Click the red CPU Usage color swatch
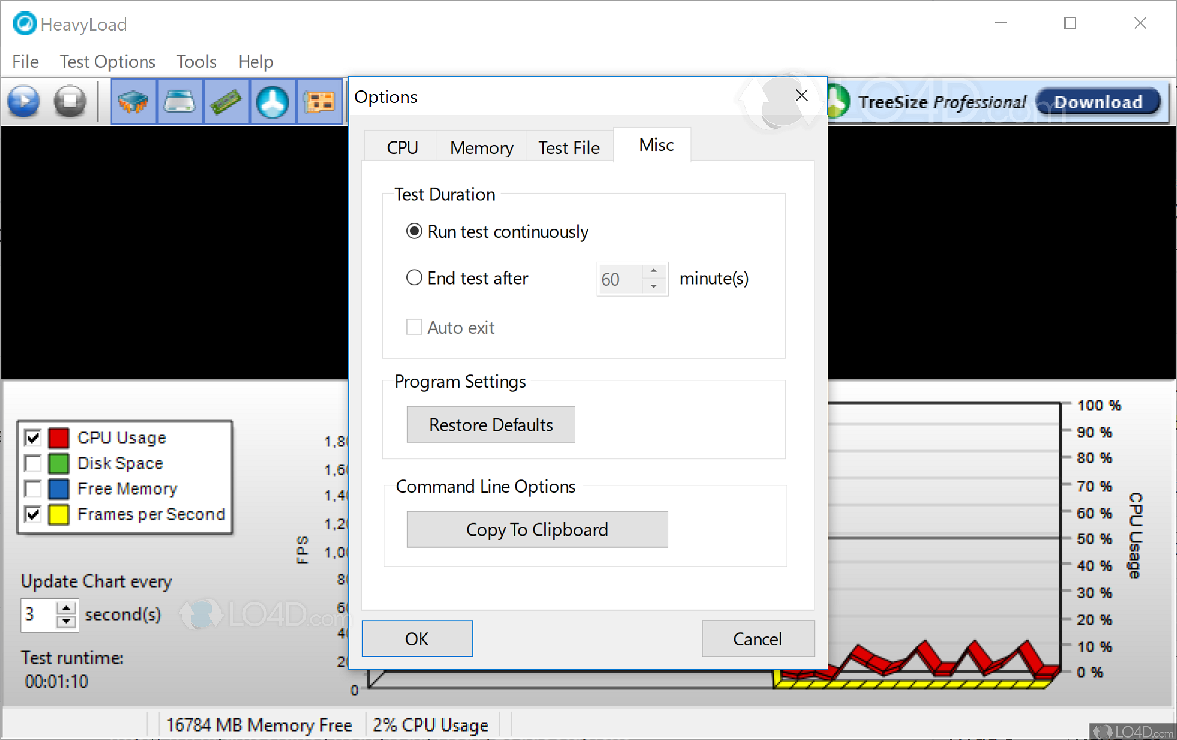 (x=59, y=438)
